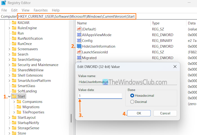Image resolution: width=197 pixels, height=135 pixels.
Task: Click the RunOnce folder icon
Action: [x=14, y=44]
